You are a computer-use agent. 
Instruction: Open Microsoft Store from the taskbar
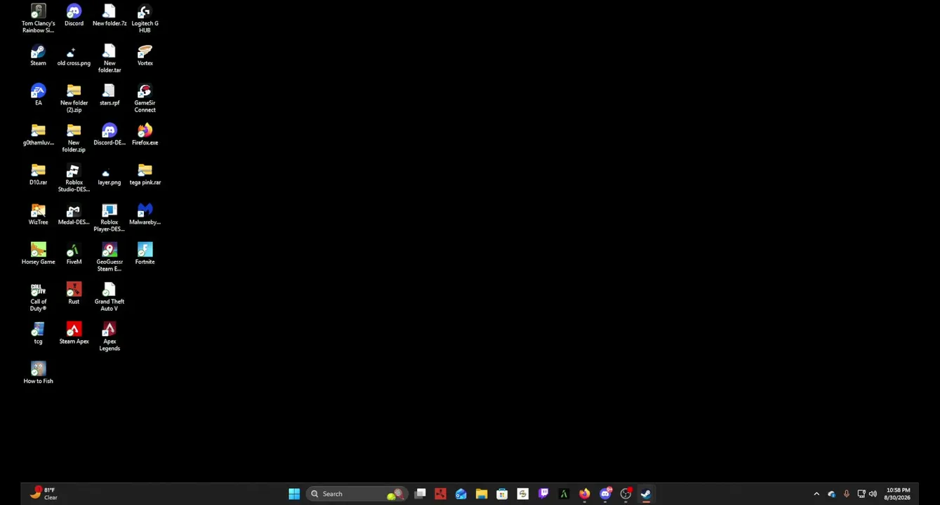[x=502, y=494]
